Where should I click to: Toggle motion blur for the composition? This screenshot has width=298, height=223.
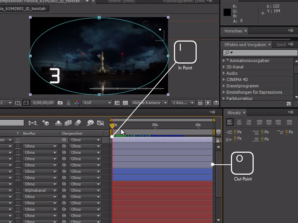(x=77, y=123)
